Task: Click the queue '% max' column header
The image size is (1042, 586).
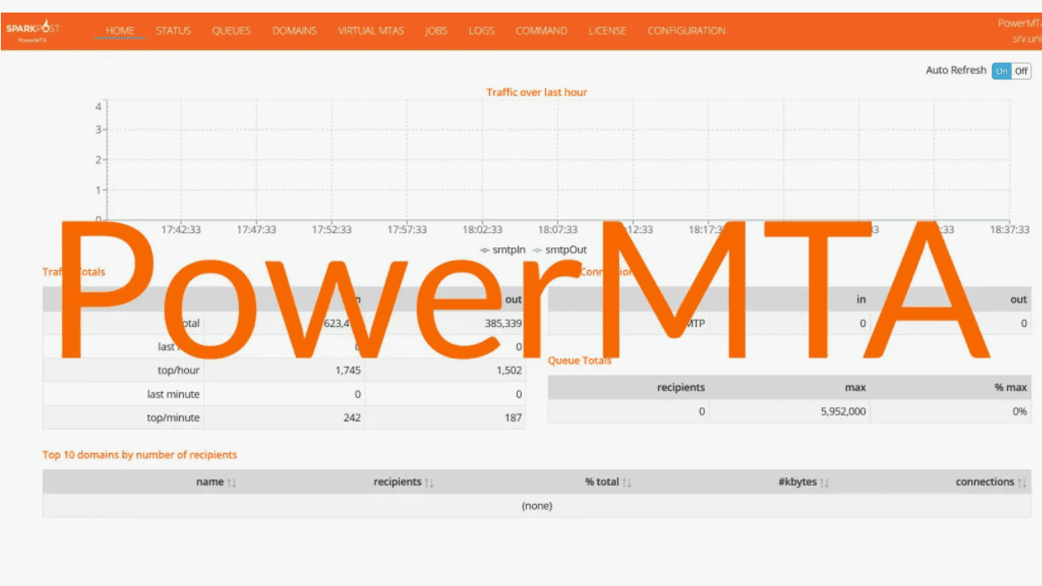Action: [x=1011, y=387]
